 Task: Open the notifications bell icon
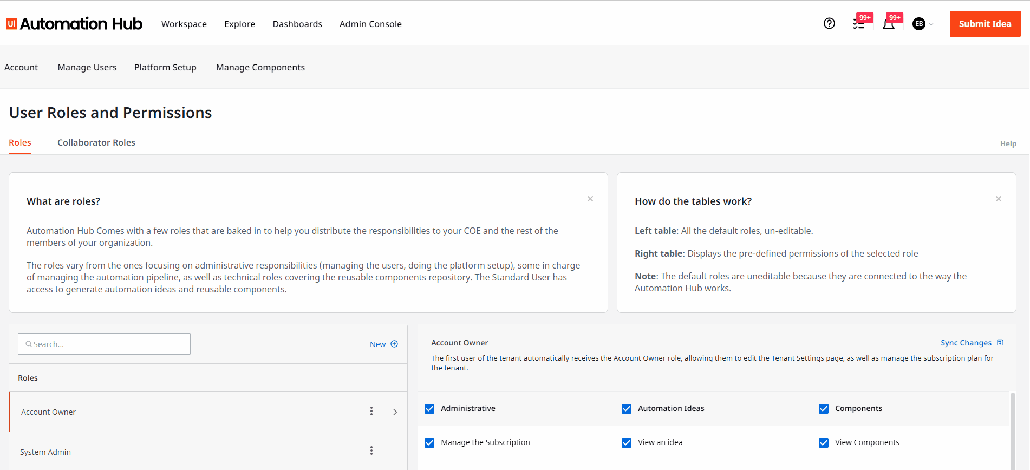coord(889,24)
